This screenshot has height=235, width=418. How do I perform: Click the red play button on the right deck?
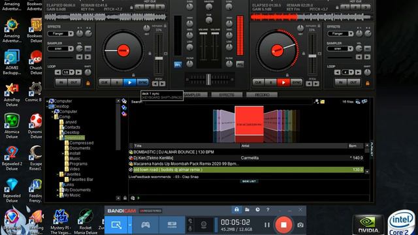[283, 83]
